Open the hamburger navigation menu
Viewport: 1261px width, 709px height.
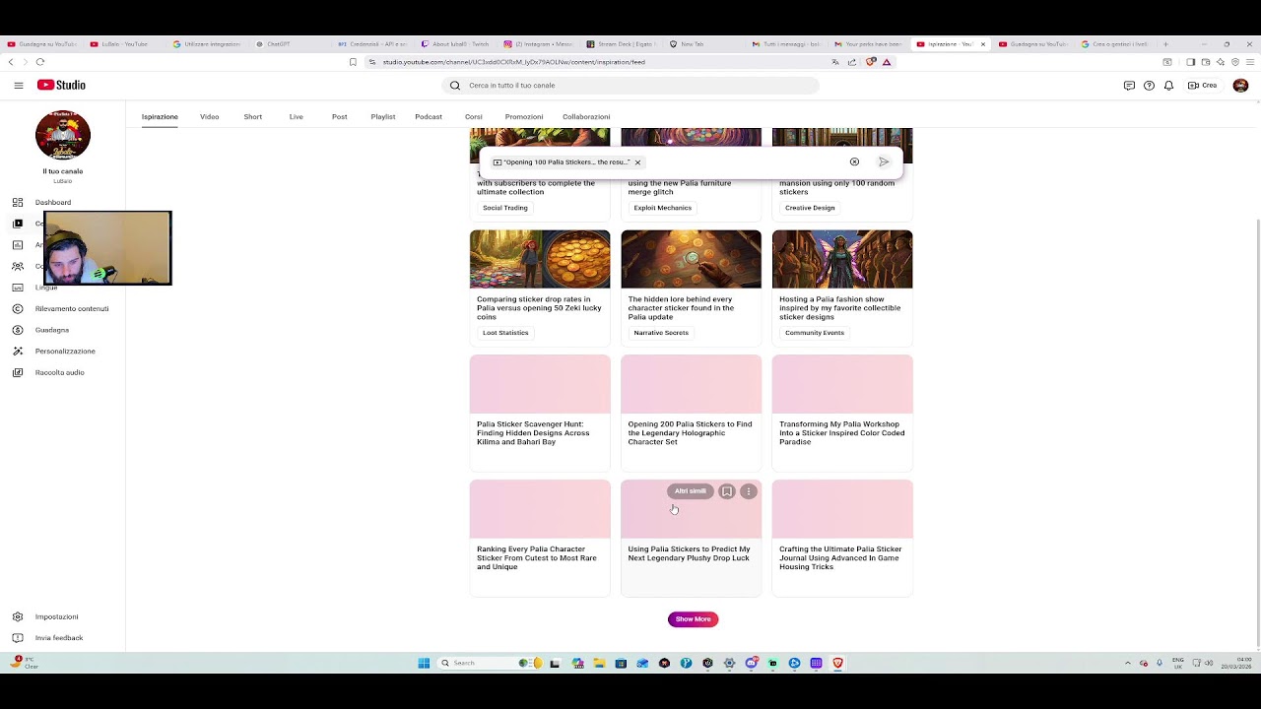18,86
